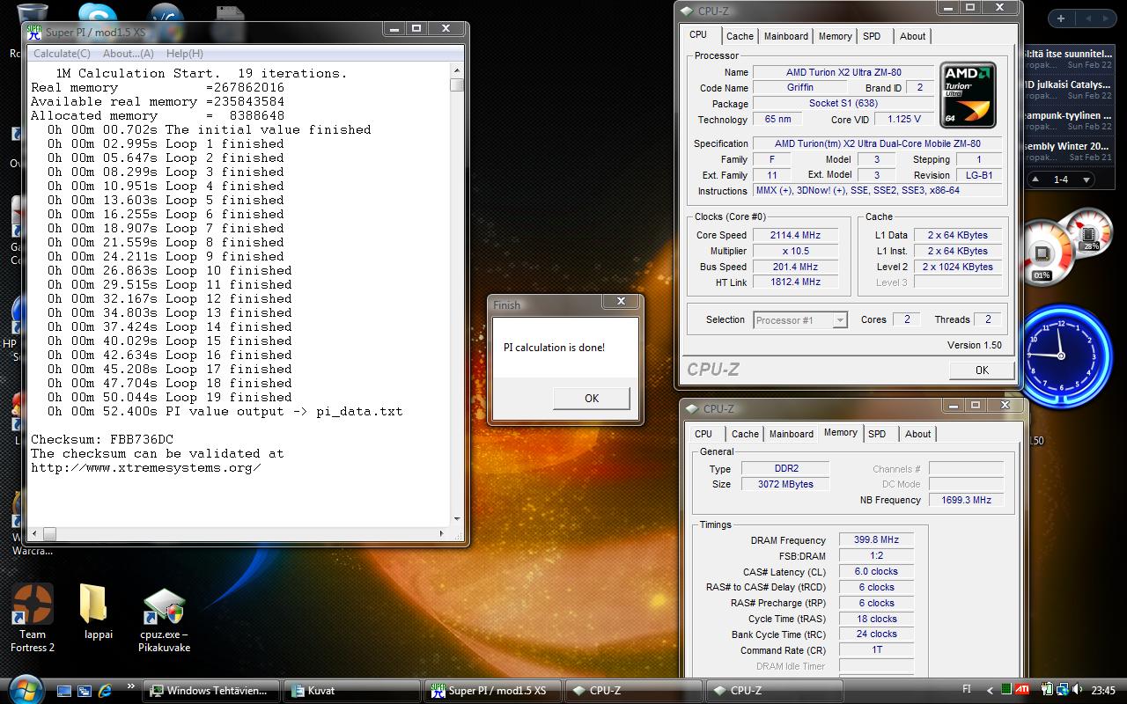1127x704 pixels.
Task: Launch Internet Explorer from quick launch
Action: tap(106, 691)
